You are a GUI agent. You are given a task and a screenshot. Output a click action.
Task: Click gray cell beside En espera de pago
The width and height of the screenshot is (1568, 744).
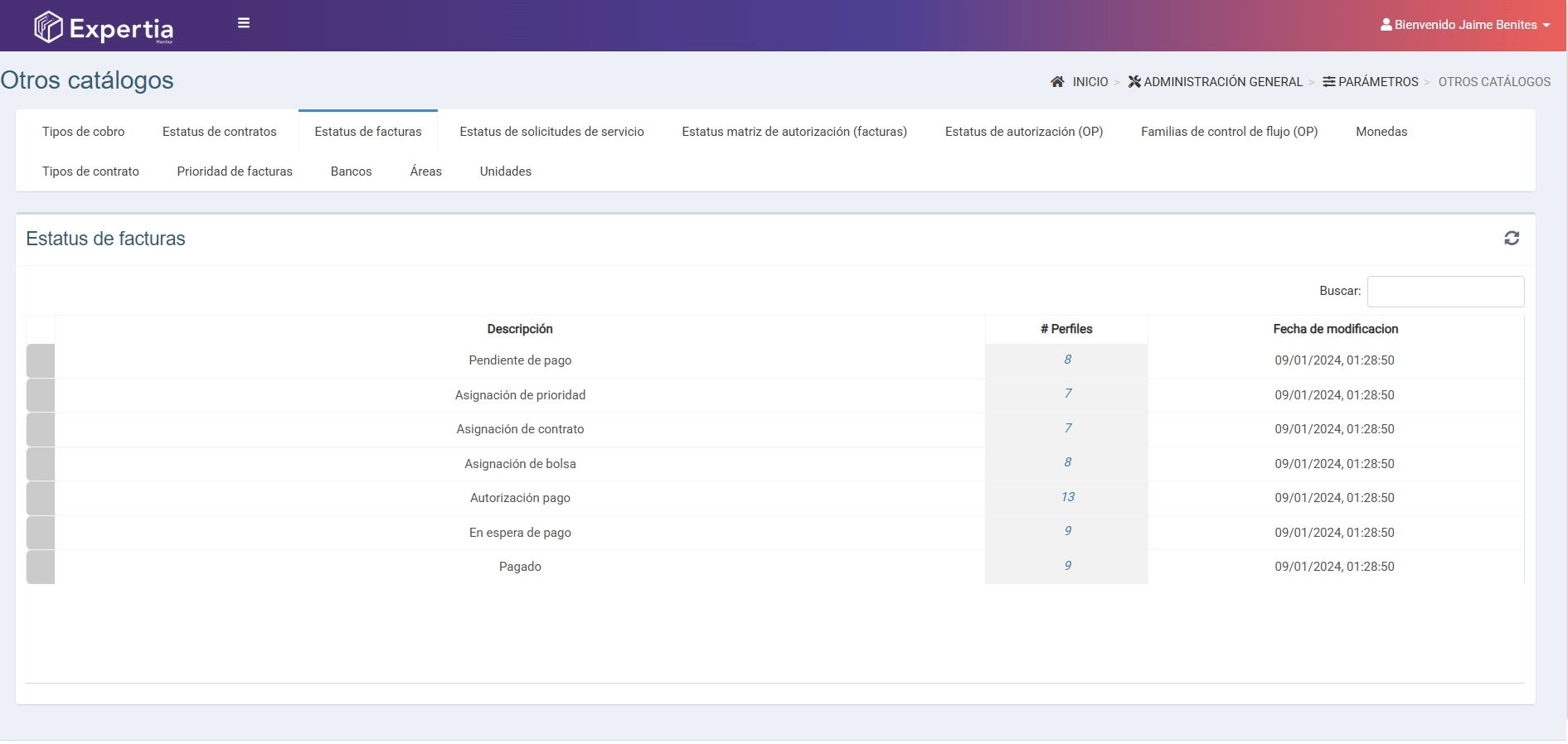tap(41, 533)
